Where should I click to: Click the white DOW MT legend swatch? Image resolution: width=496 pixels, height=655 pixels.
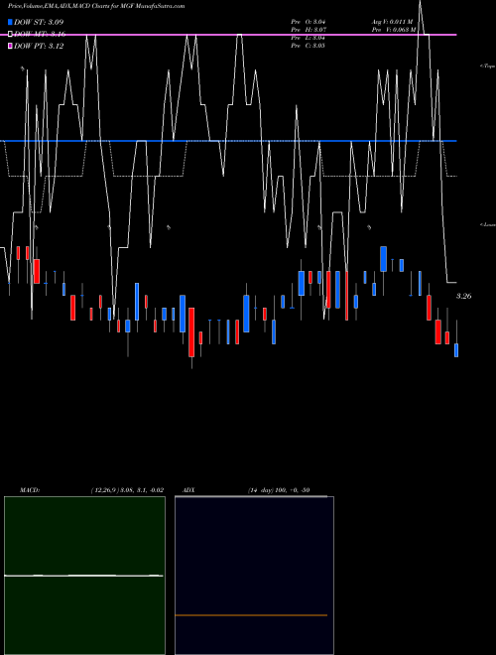pyautogui.click(x=10, y=35)
